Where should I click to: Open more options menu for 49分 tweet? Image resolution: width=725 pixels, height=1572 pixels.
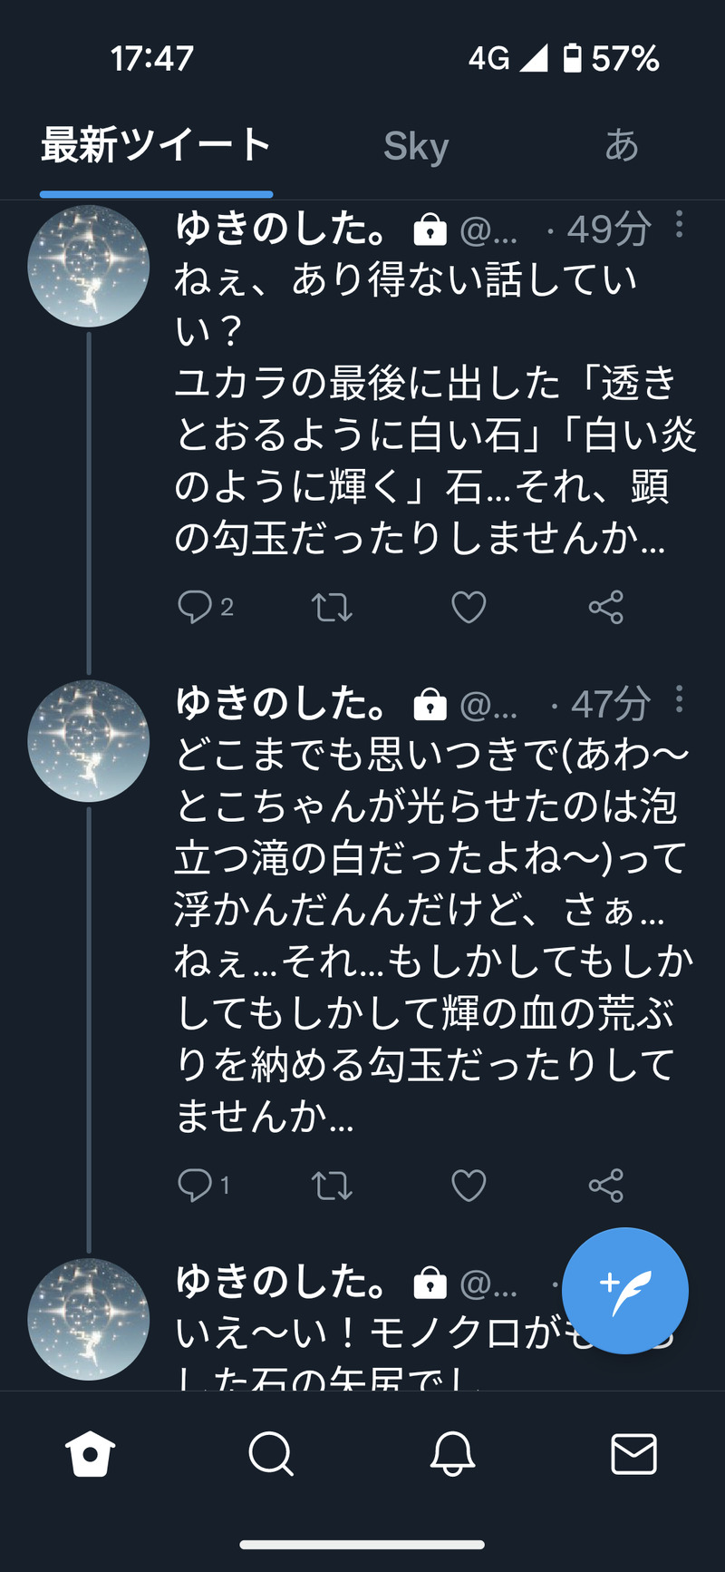(x=679, y=224)
